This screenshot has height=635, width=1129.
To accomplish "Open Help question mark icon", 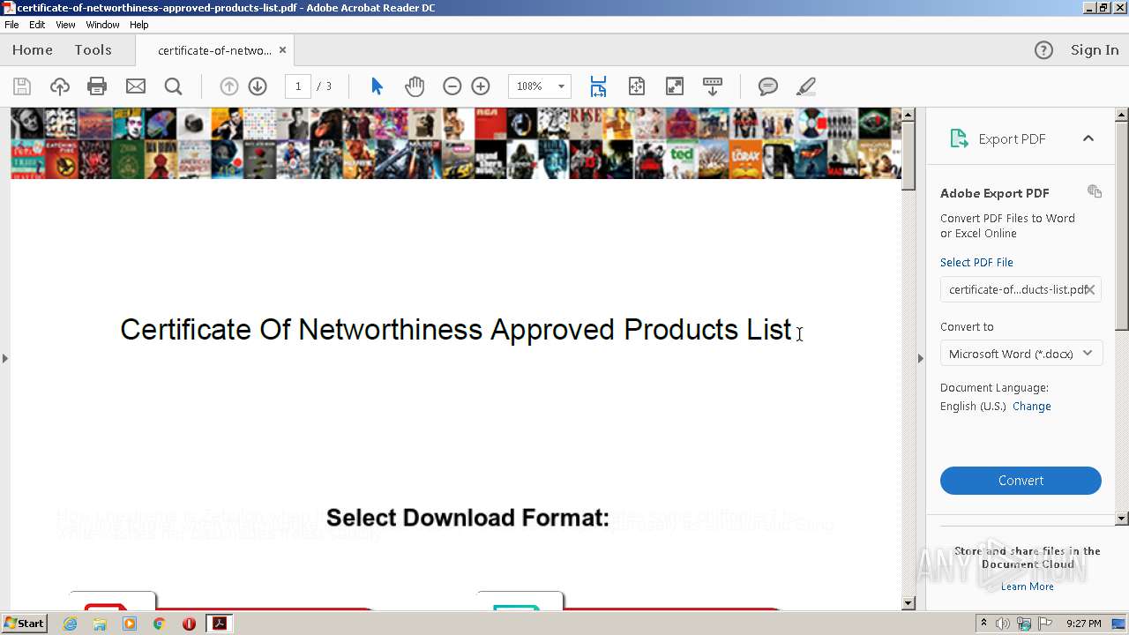I will coord(1043,50).
